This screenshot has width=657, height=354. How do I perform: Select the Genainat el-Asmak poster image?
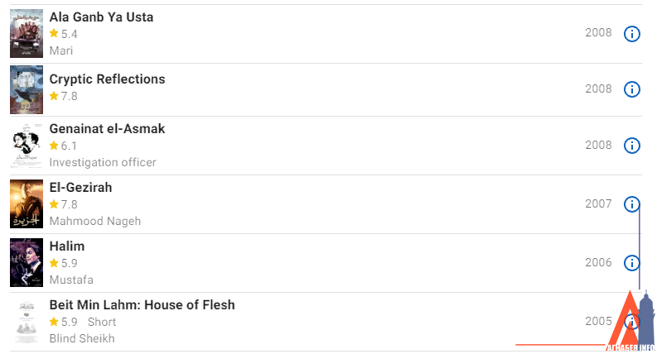(x=27, y=146)
